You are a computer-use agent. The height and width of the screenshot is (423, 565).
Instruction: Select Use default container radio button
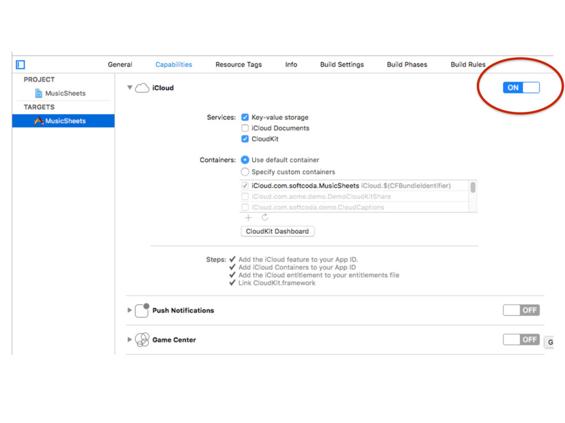245,160
